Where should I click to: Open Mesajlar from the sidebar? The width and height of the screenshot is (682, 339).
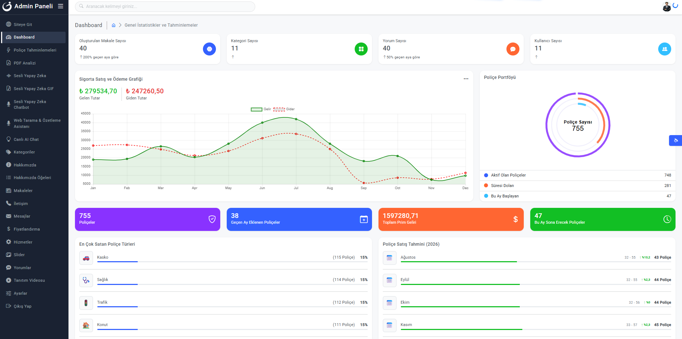(34, 216)
